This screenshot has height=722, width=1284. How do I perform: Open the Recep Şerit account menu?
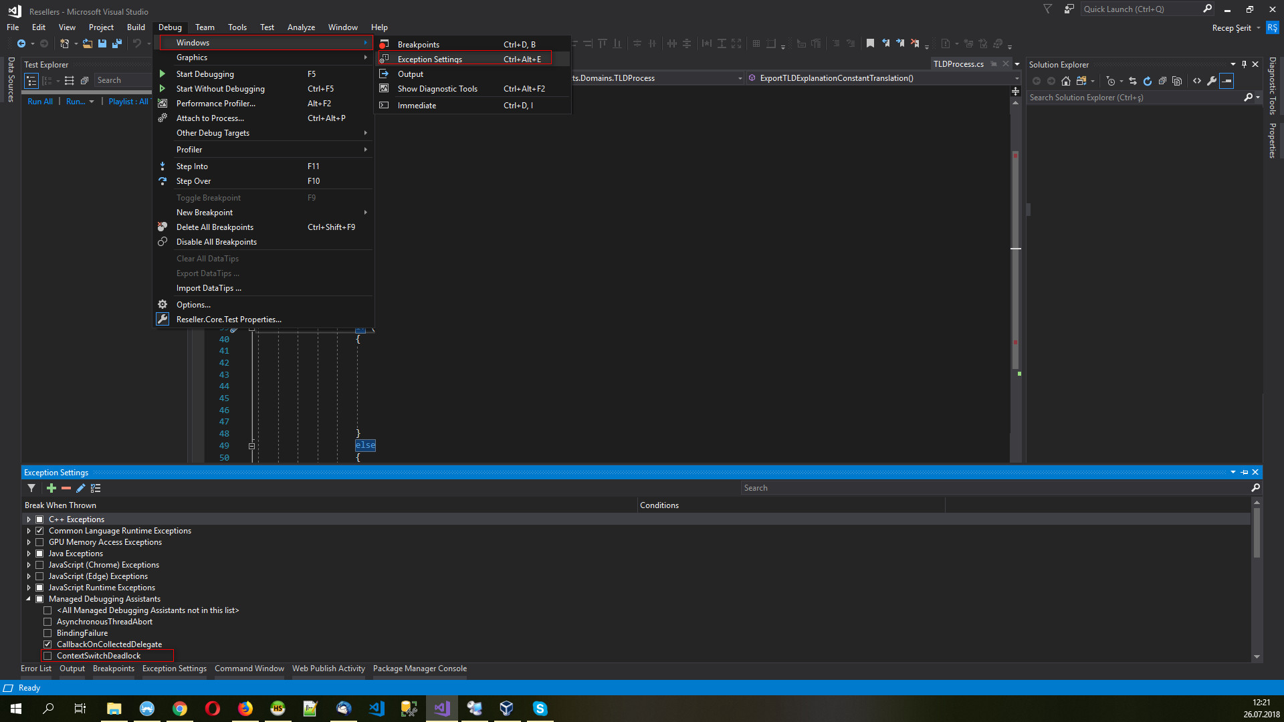tap(1236, 28)
